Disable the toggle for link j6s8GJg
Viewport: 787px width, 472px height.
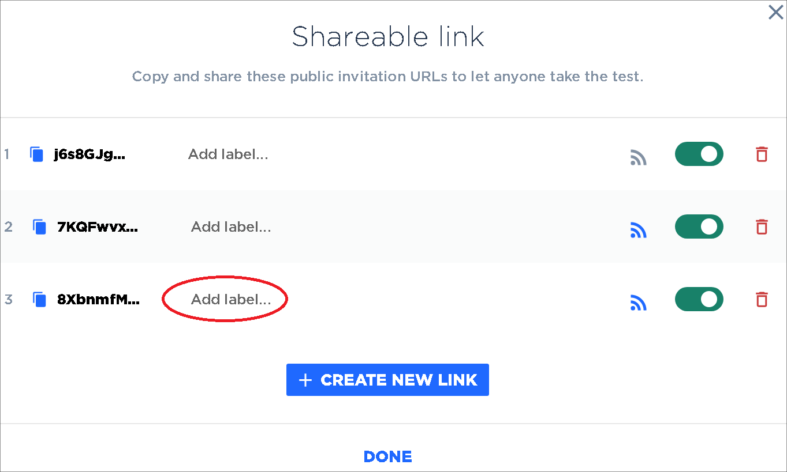click(x=699, y=154)
